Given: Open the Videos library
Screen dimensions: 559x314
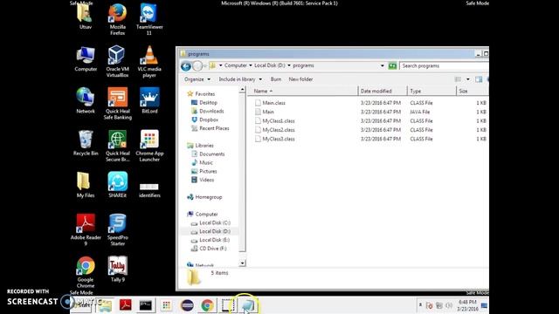Looking at the screenshot, I should (x=207, y=180).
